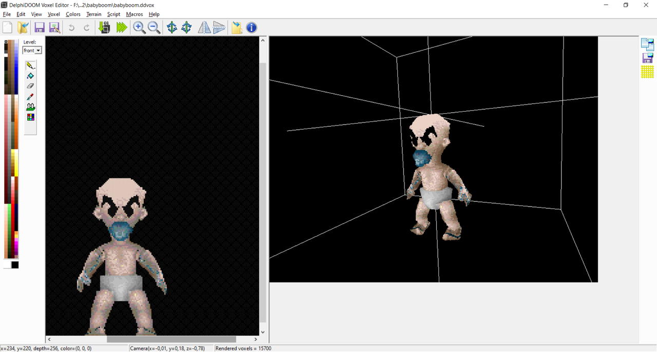The image size is (657, 352).
Task: Open the Macros menu
Action: click(x=134, y=14)
